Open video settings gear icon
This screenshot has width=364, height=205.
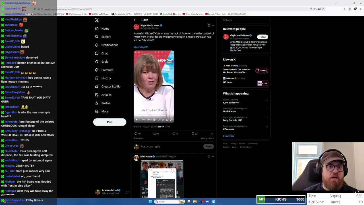point(163,120)
